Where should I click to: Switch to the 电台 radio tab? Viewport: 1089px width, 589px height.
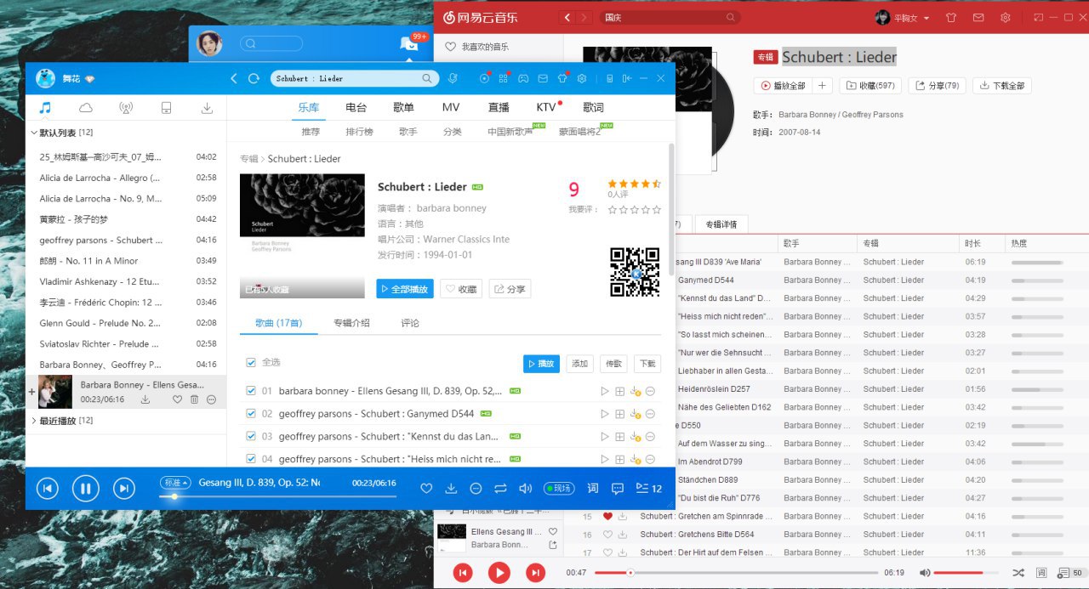coord(356,107)
